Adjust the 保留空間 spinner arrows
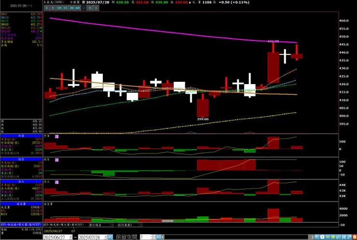 [x=153, y=237]
